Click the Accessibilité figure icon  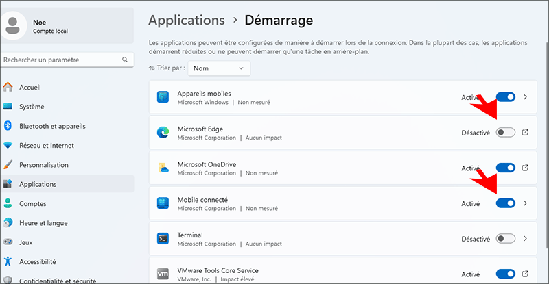(x=8, y=261)
